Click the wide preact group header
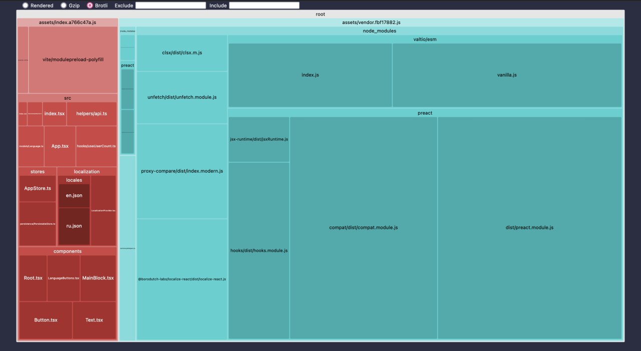Screen dimensions: 641x351 click(425, 113)
